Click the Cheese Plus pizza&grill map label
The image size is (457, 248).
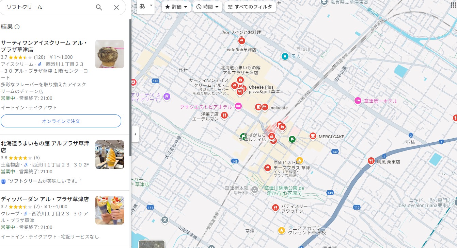[265, 89]
